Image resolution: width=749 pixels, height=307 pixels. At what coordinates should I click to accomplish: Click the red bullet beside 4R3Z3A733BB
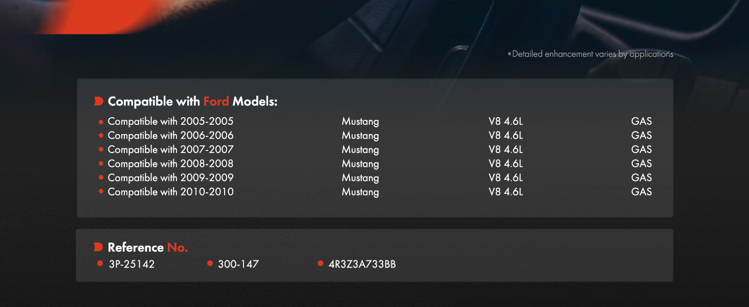pos(320,264)
